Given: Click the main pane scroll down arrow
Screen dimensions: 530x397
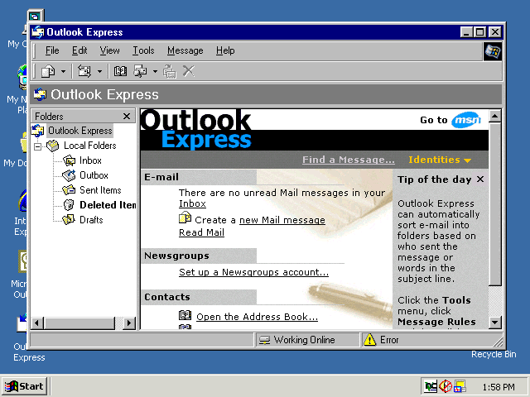Looking at the screenshot, I should coord(495,323).
